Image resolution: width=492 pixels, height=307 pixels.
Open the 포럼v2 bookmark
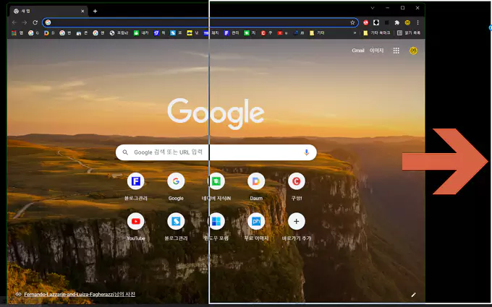coord(119,33)
